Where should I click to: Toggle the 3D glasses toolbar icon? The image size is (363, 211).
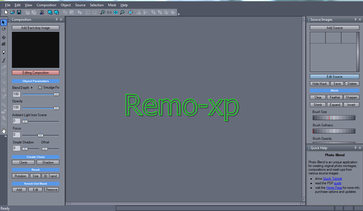click(42, 12)
